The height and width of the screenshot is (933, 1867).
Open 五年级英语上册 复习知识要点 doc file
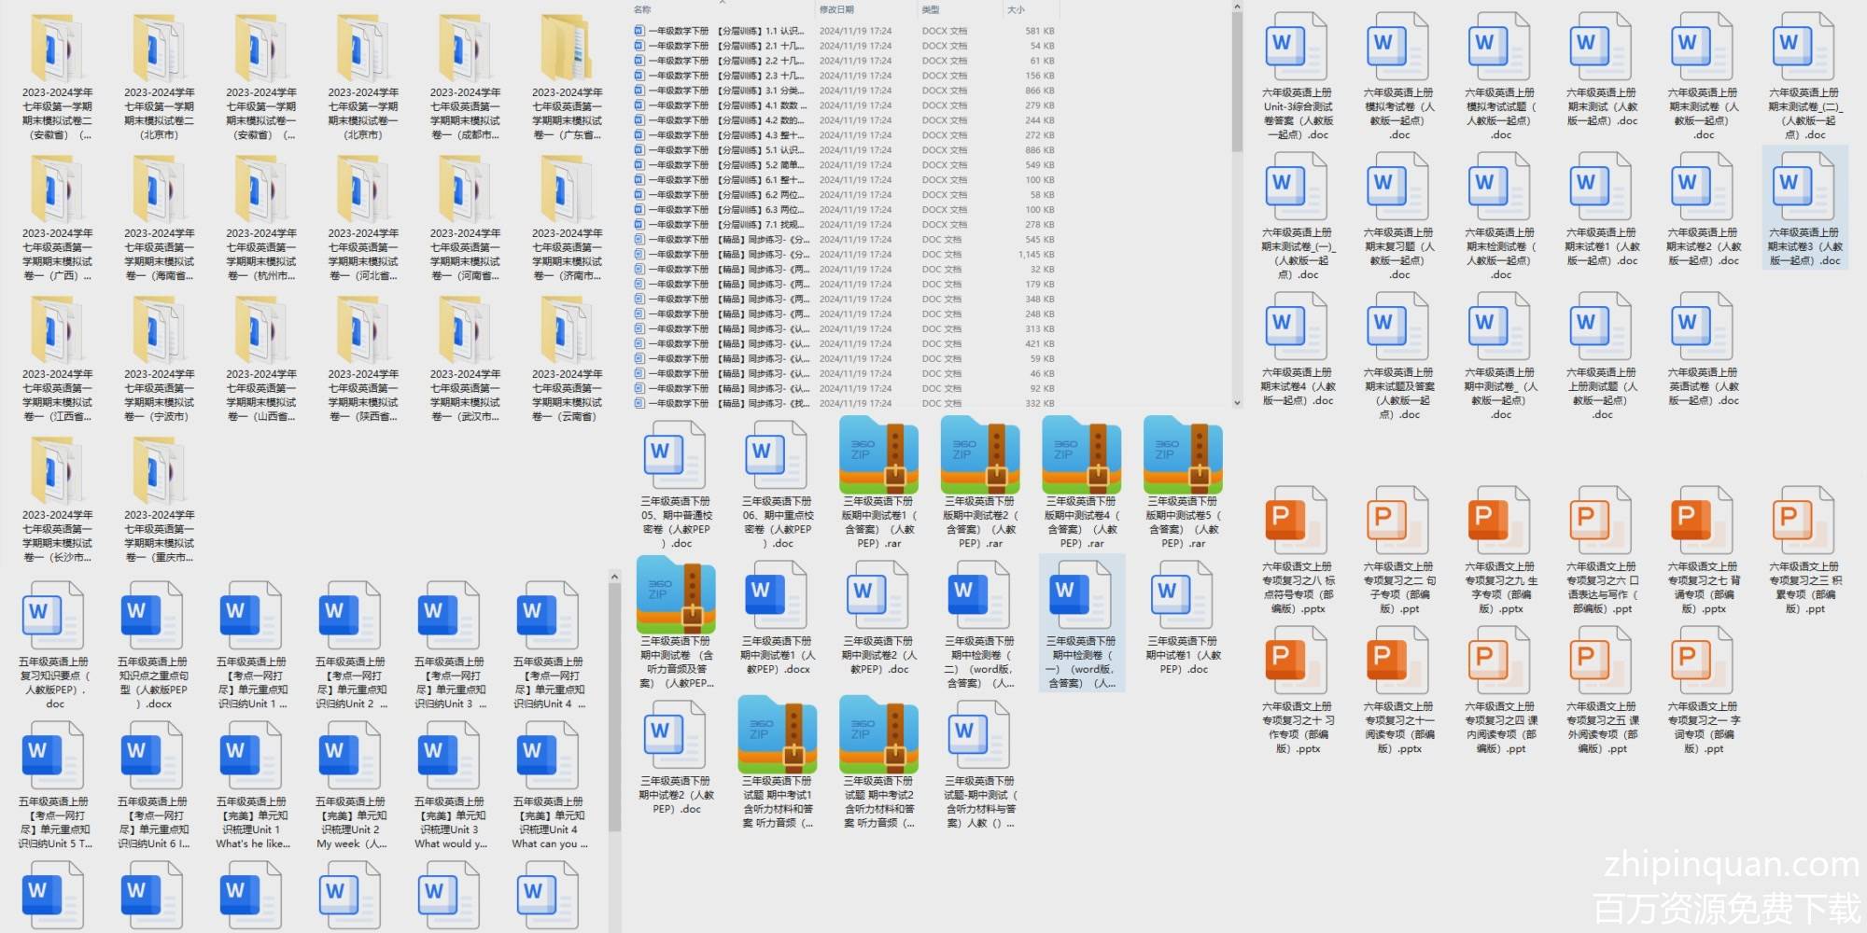click(54, 614)
